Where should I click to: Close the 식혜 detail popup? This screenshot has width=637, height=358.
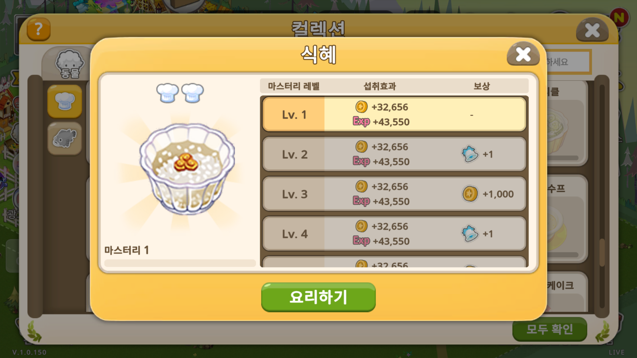(523, 54)
